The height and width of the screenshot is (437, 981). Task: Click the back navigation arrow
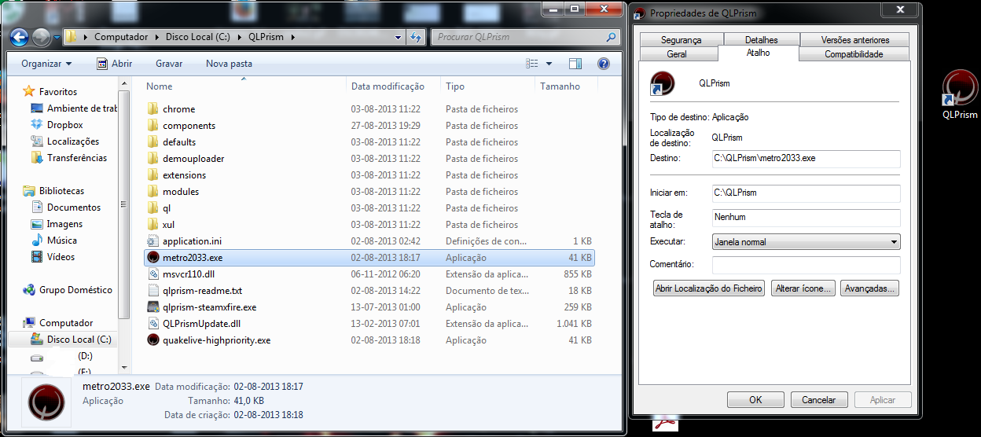pyautogui.click(x=20, y=37)
